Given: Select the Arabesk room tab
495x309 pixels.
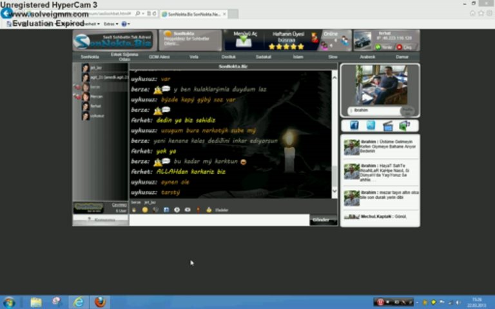Looking at the screenshot, I should point(367,57).
